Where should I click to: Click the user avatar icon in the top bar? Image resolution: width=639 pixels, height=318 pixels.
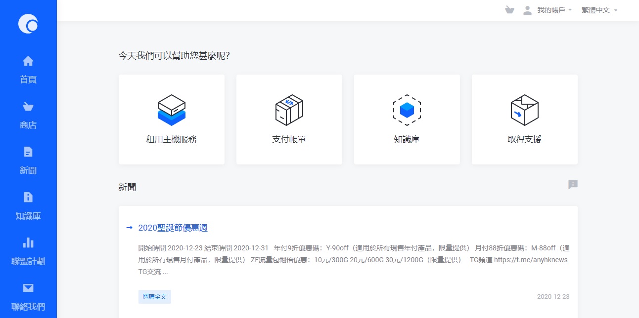click(x=527, y=10)
